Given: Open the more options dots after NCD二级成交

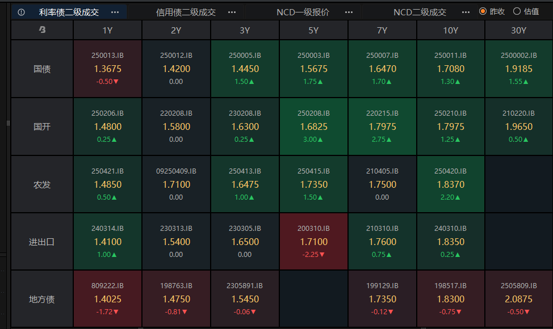Looking at the screenshot, I should (x=466, y=12).
